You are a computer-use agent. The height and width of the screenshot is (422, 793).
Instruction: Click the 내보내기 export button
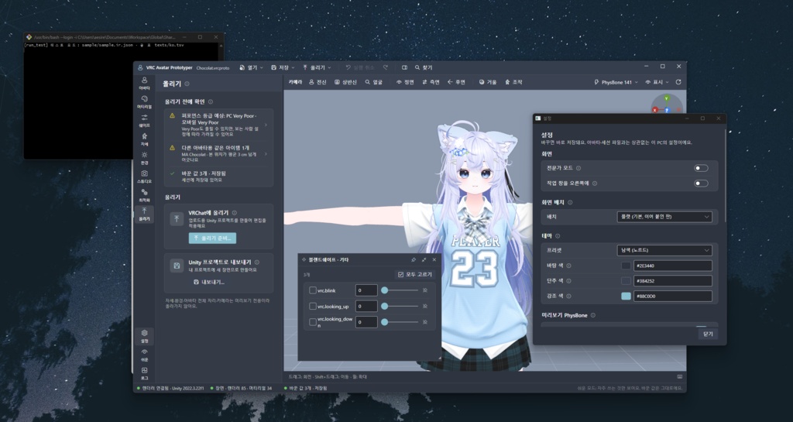pos(209,282)
